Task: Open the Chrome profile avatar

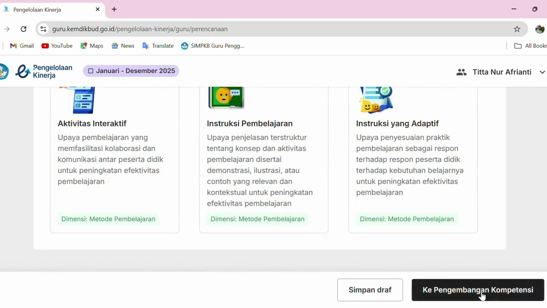Action: pos(540,29)
